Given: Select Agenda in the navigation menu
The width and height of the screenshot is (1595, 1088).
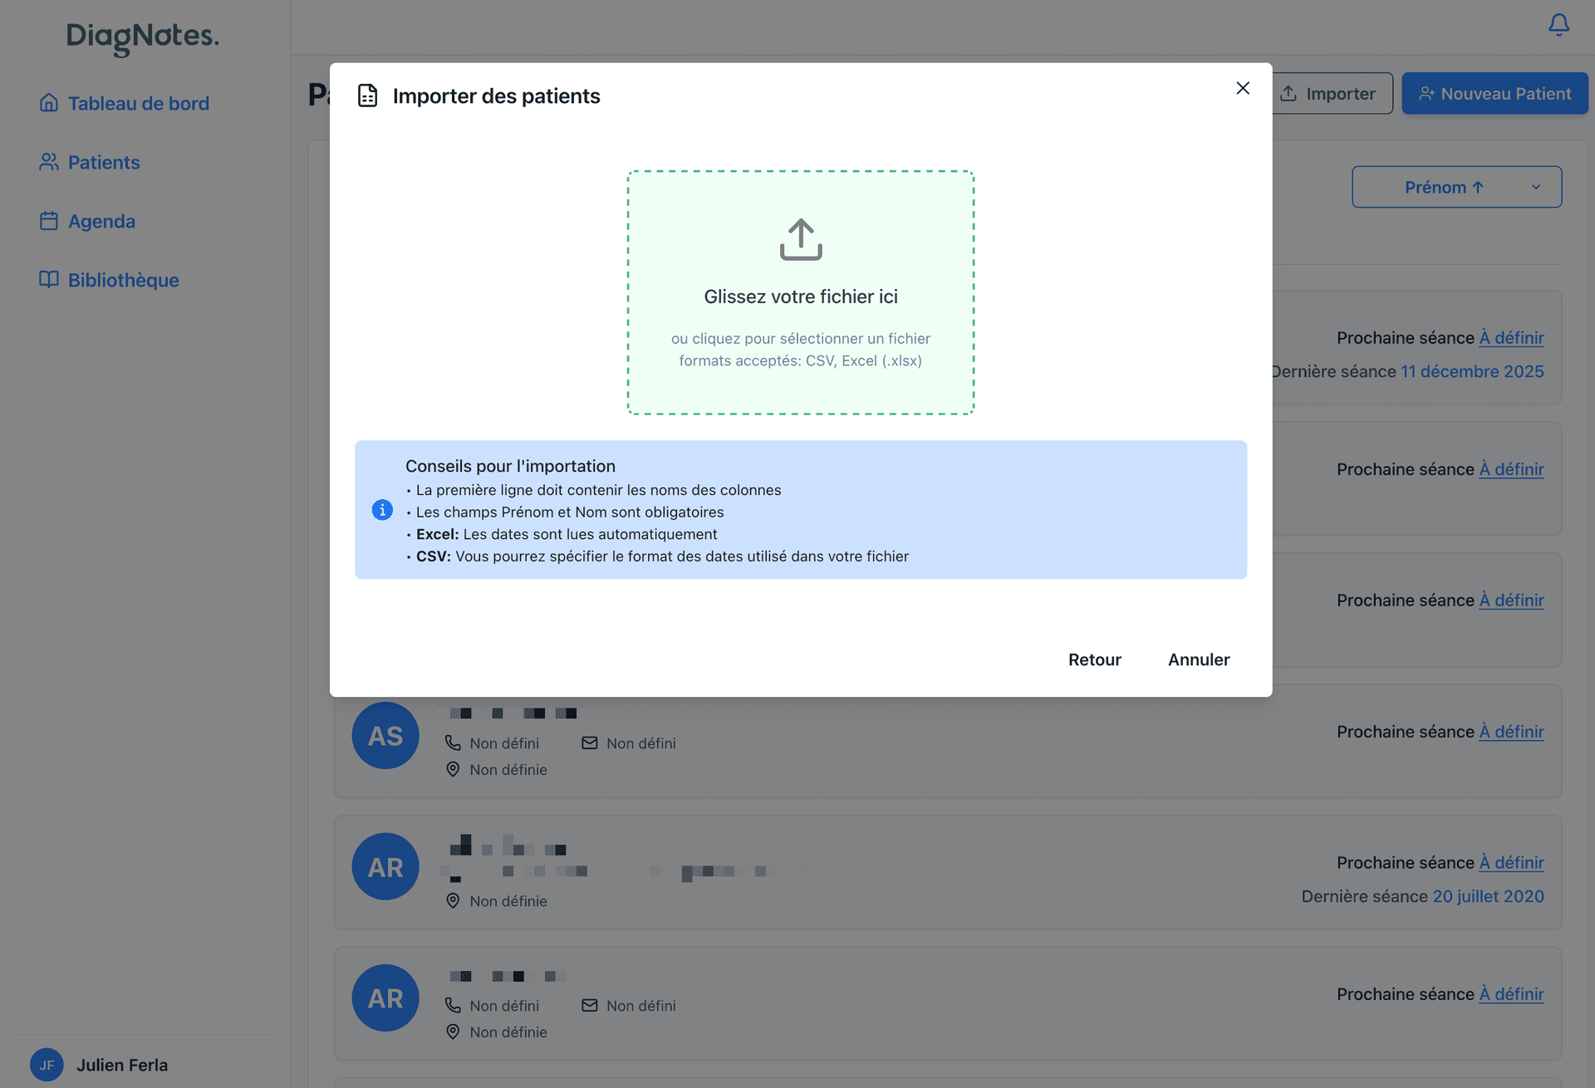Looking at the screenshot, I should [101, 221].
